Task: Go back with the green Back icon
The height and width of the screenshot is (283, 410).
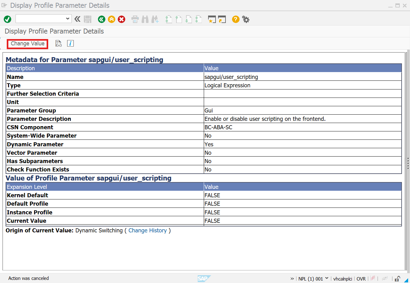Action: point(102,19)
